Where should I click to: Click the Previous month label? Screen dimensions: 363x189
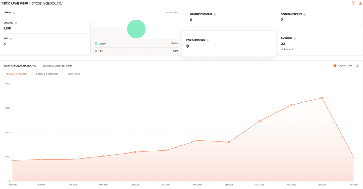click(172, 13)
